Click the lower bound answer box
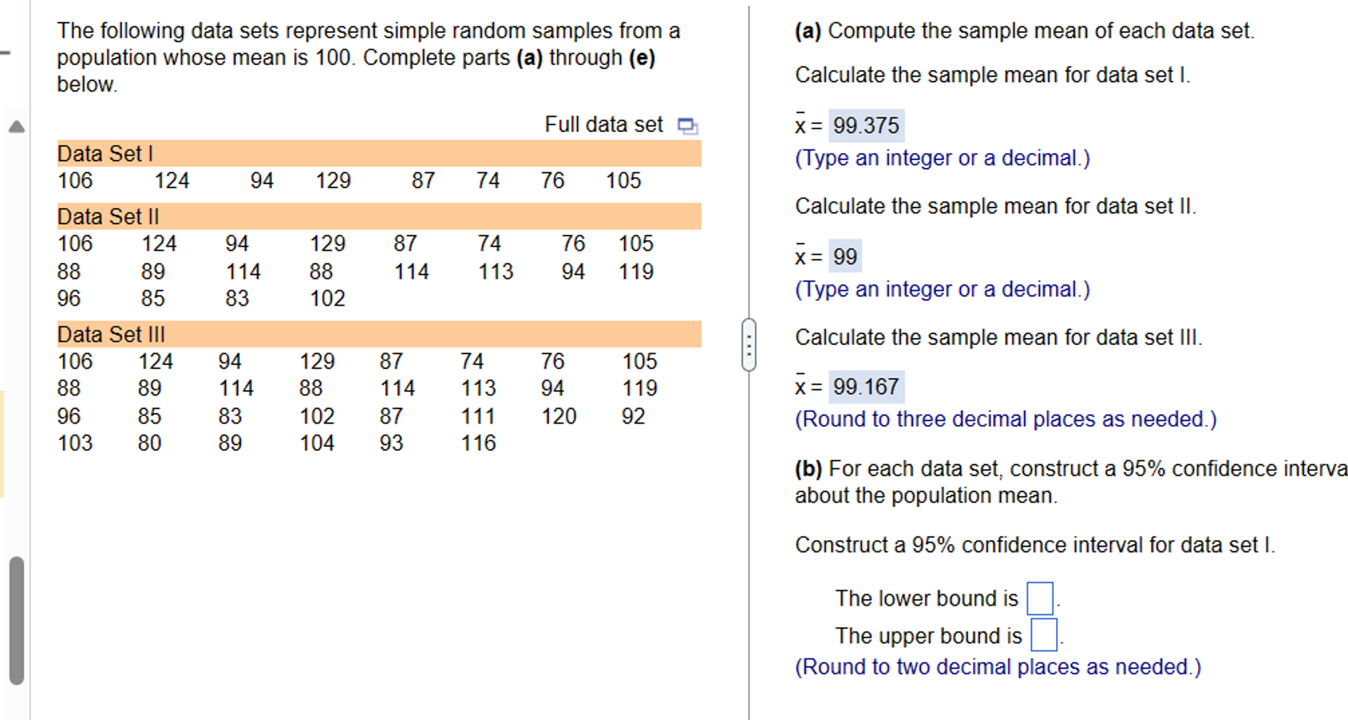1348x720 pixels. [1039, 598]
